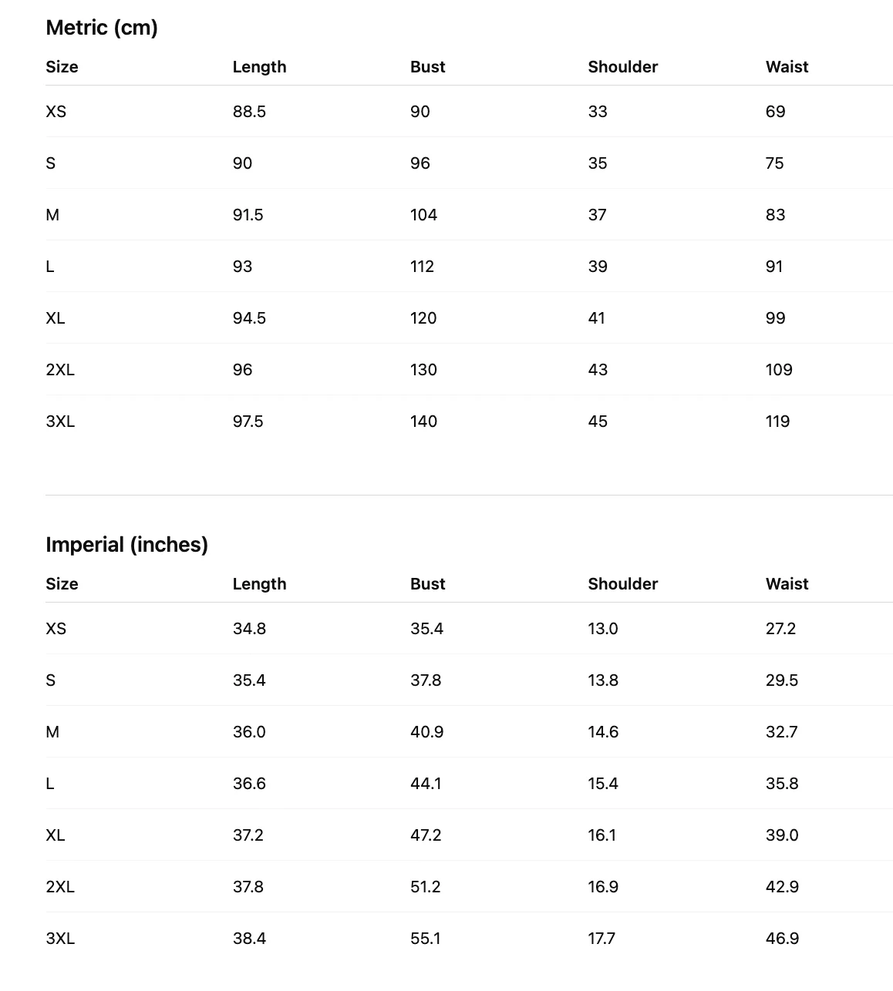
Task: Click the 41 shoulder value for XL
Action: (x=597, y=318)
